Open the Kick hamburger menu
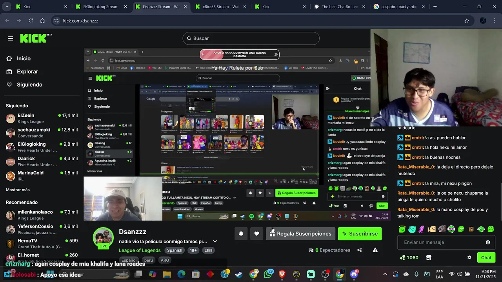The width and height of the screenshot is (502, 282). coord(10,38)
